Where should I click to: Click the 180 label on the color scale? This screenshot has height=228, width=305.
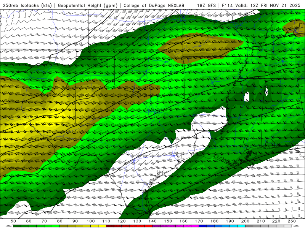pos(214,221)
